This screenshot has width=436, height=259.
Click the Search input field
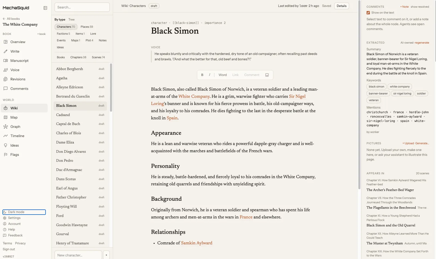(82, 7)
